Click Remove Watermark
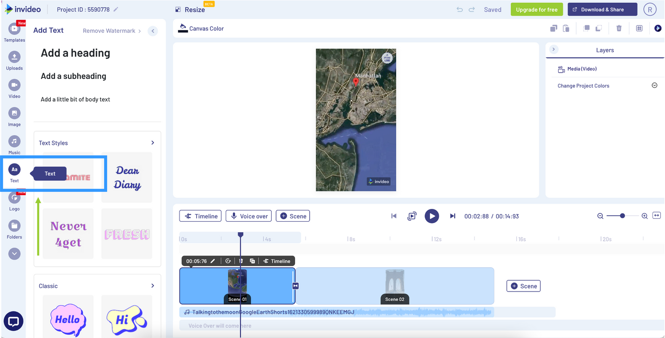Image resolution: width=665 pixels, height=338 pixels. (x=108, y=30)
